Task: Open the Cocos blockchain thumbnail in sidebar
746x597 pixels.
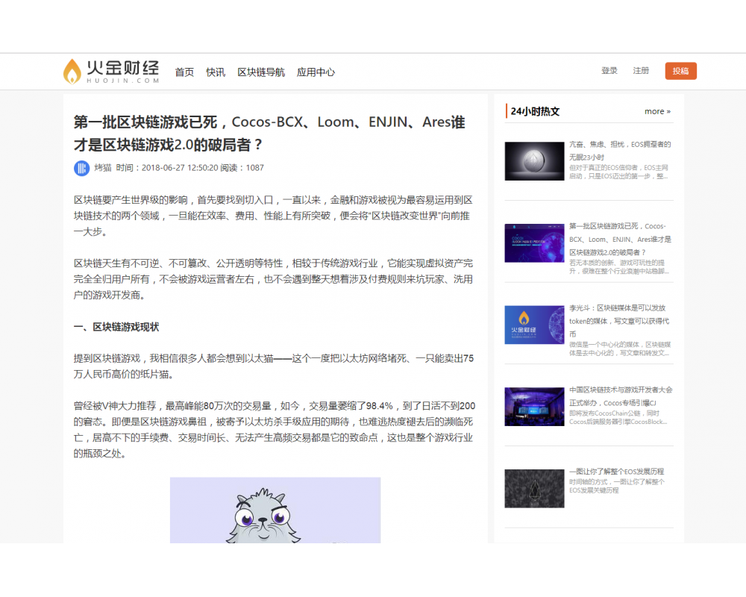Action: click(534, 243)
